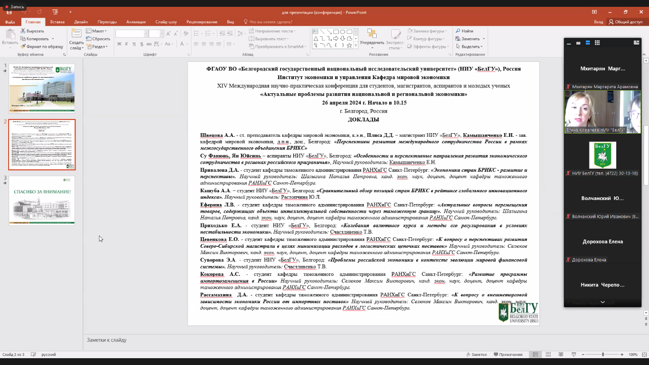Click Выделить selection dropdown
Image resolution: width=649 pixels, height=365 pixels.
pyautogui.click(x=469, y=46)
